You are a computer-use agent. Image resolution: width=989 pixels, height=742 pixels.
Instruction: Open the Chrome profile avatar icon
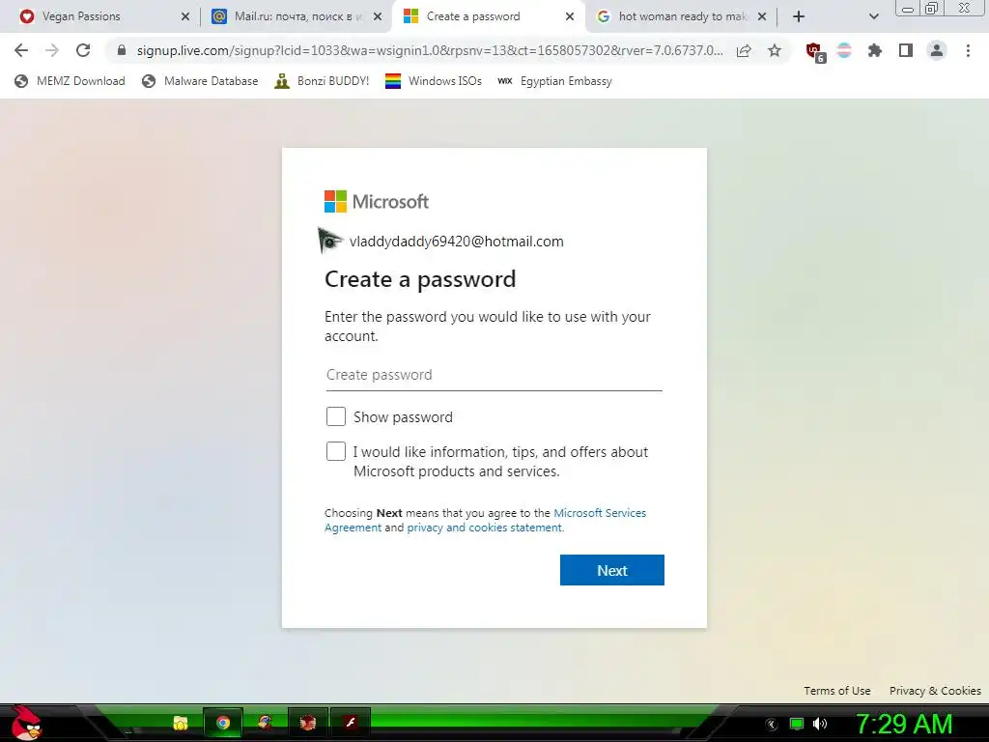pos(937,50)
